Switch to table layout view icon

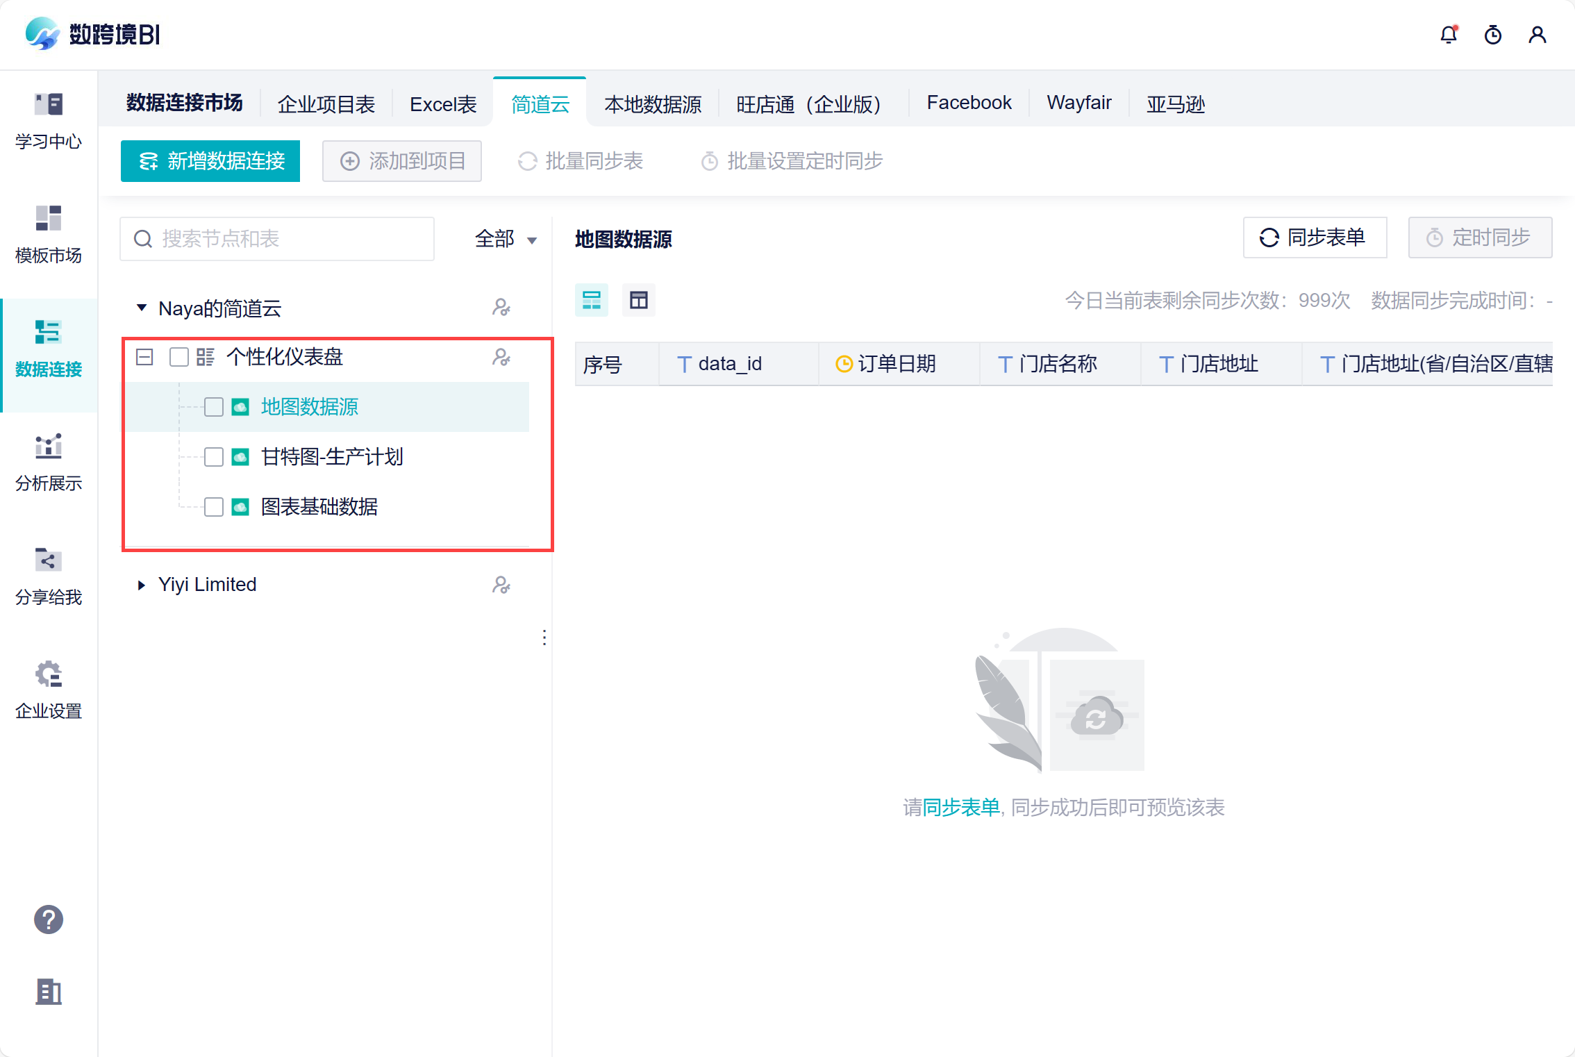(638, 300)
